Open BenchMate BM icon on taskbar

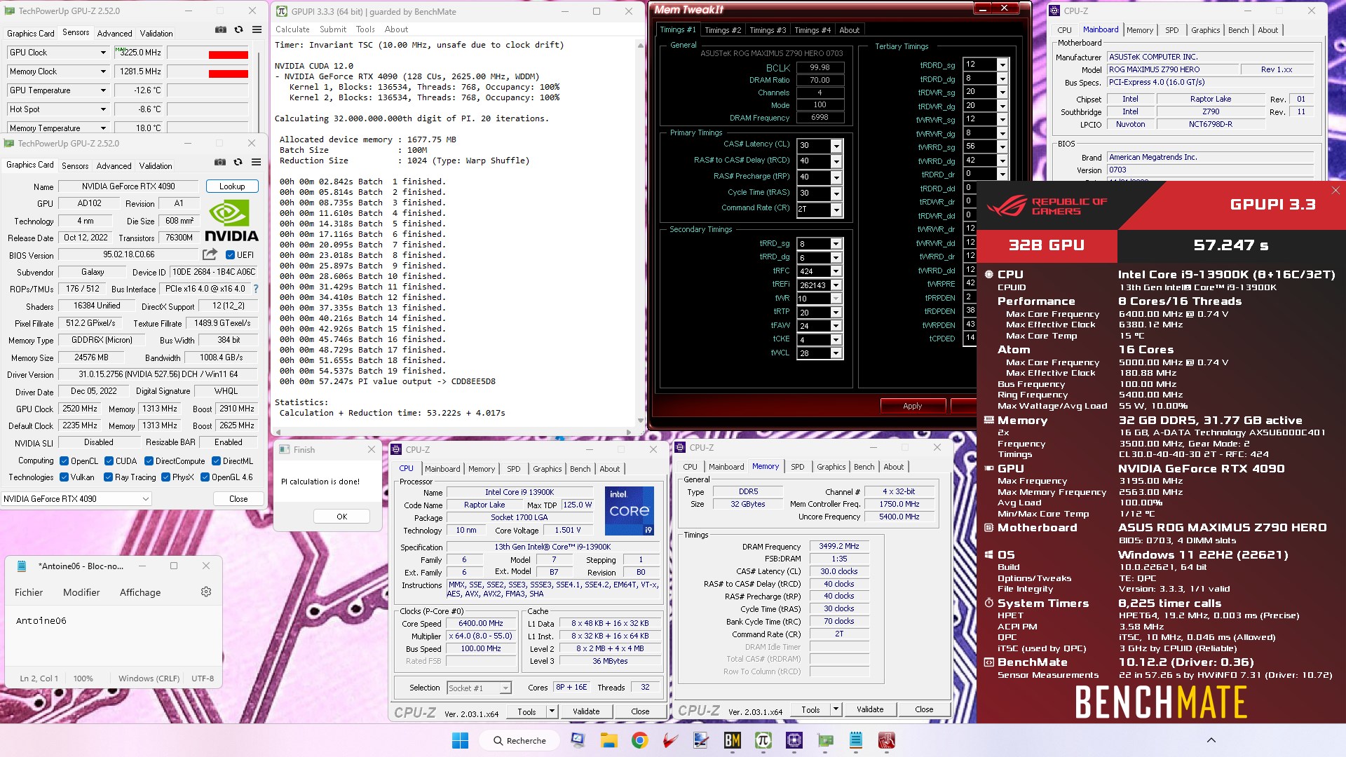(x=732, y=740)
